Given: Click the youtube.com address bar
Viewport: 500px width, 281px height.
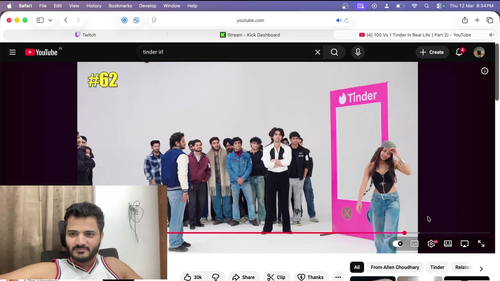Looking at the screenshot, I should click(250, 20).
